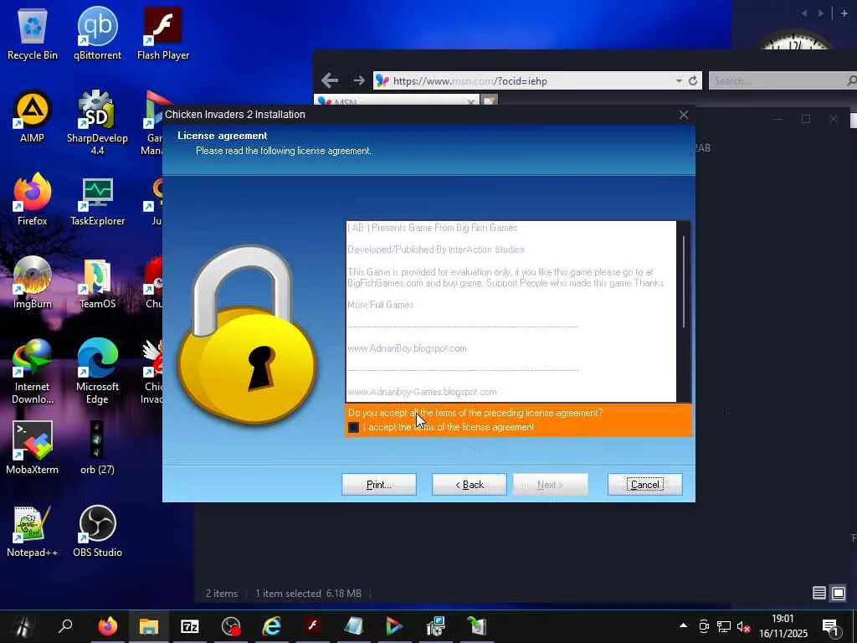857x643 pixels.
Task: Open the Recycle Bin desktop icon
Action: 33,33
